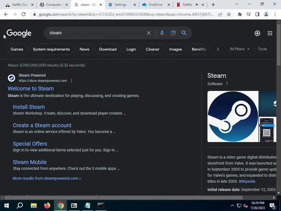This screenshot has width=281, height=211.
Task: Click the share page icon
Action: (220, 14)
